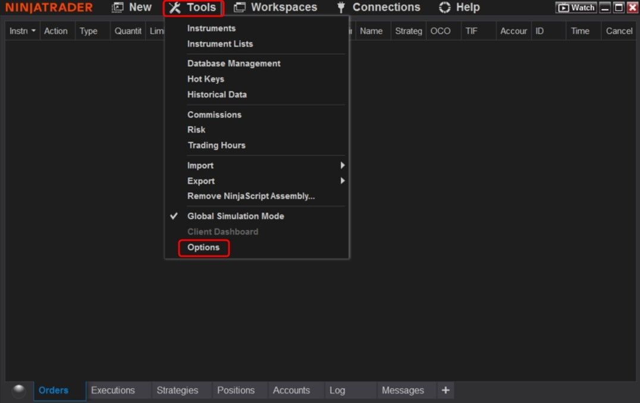
Task: Click the Cancel column header
Action: point(619,31)
